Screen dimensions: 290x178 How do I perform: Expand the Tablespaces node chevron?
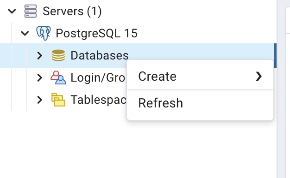pyautogui.click(x=39, y=100)
